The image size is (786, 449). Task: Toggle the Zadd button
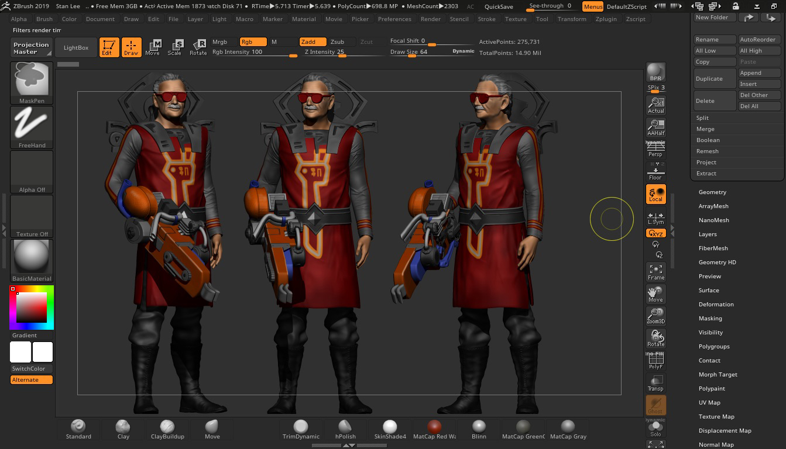coord(312,42)
